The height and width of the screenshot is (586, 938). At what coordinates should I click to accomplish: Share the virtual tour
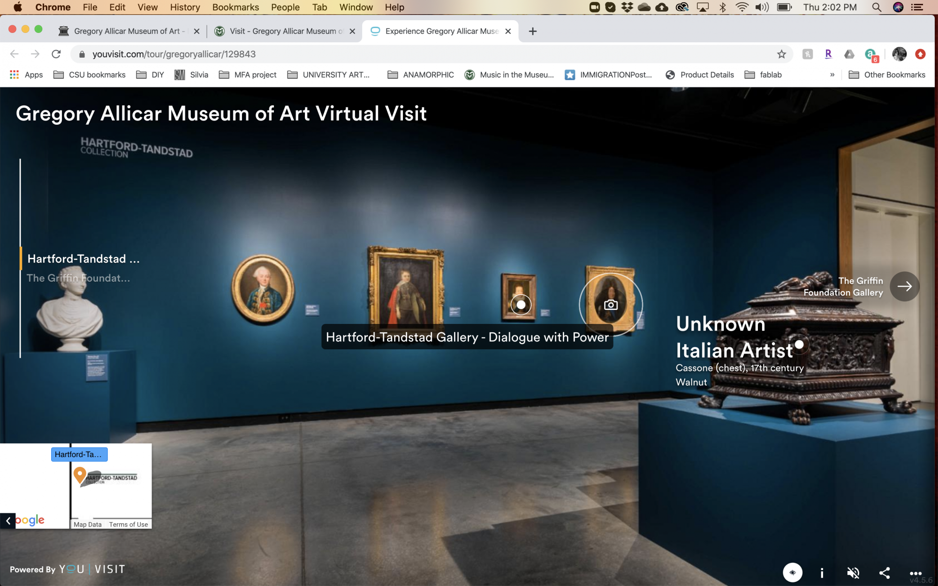click(885, 572)
